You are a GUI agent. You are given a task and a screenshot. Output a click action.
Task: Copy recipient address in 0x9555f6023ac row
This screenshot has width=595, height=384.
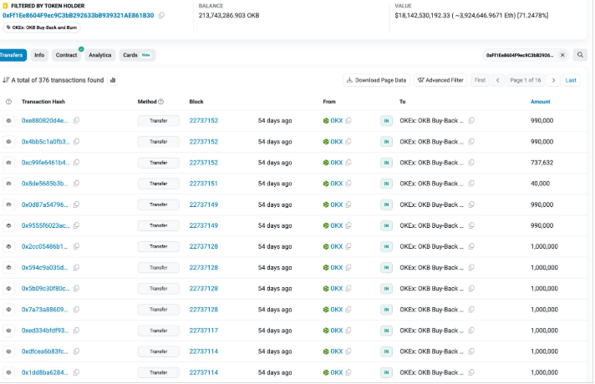tap(471, 225)
